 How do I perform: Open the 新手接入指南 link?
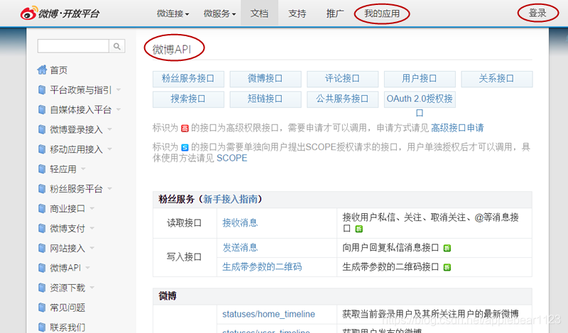tap(230, 199)
